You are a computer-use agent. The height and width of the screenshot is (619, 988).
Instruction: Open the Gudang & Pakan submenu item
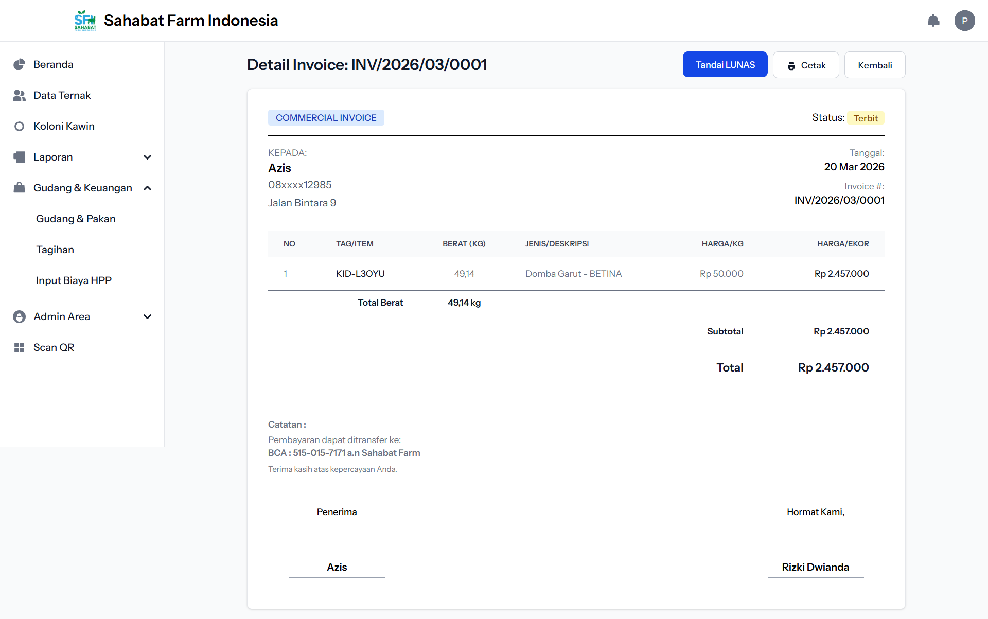pyautogui.click(x=76, y=219)
